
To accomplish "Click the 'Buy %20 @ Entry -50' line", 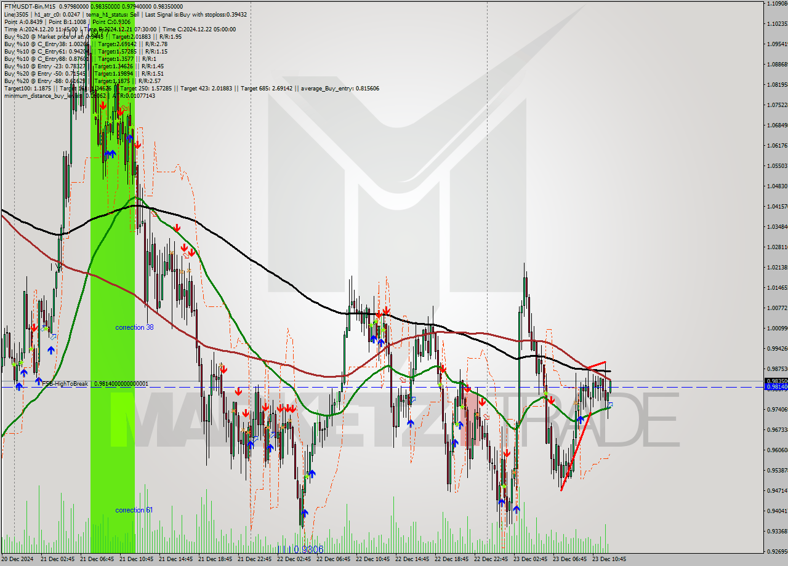I will [84, 73].
